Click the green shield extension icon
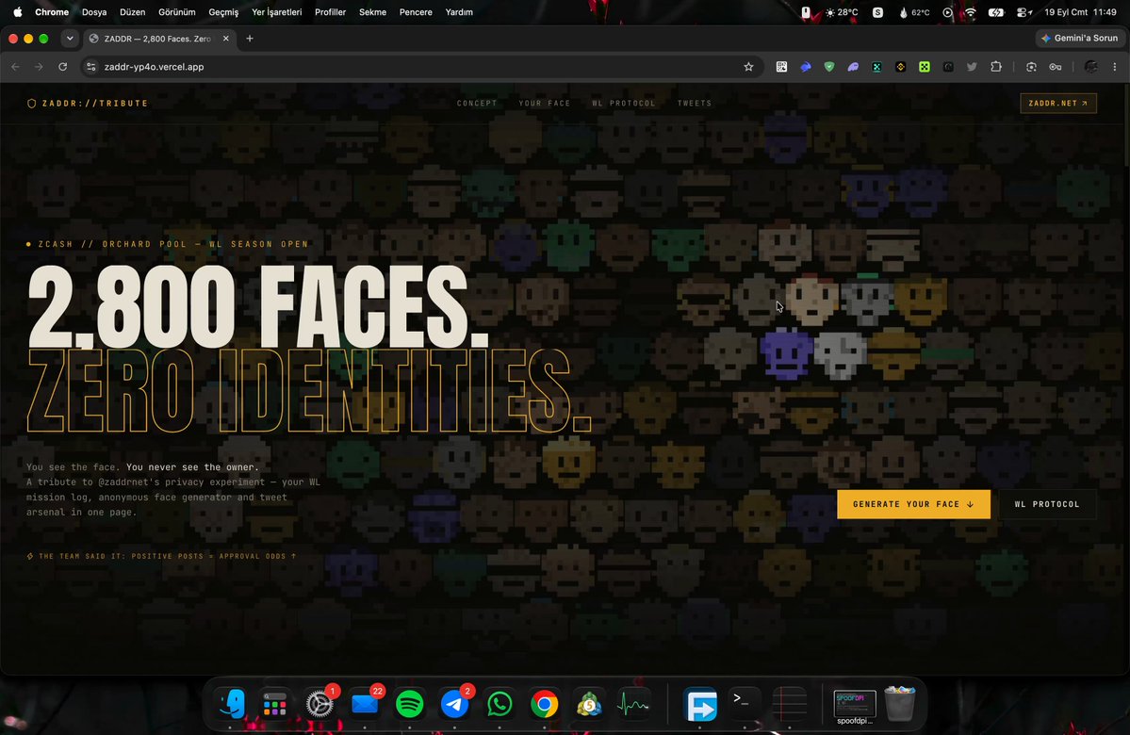 (829, 67)
